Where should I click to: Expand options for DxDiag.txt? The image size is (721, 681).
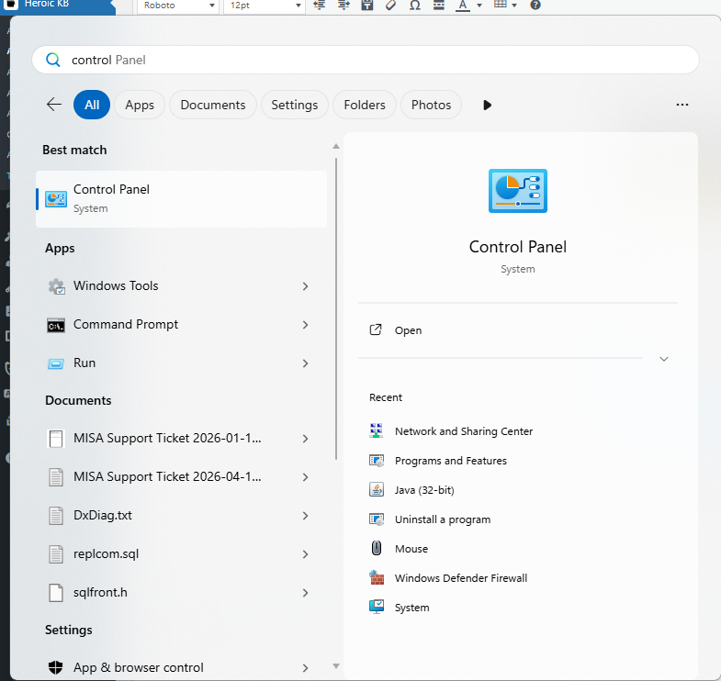305,516
